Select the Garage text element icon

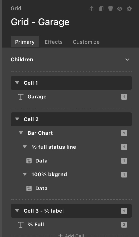(21, 97)
